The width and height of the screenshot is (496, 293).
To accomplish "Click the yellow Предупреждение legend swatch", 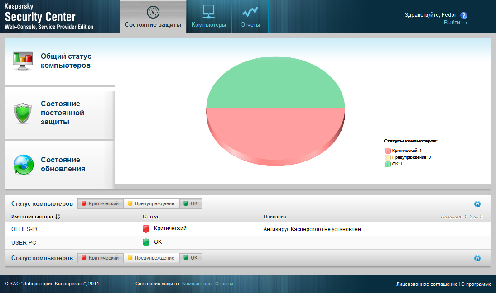I will click(388, 157).
